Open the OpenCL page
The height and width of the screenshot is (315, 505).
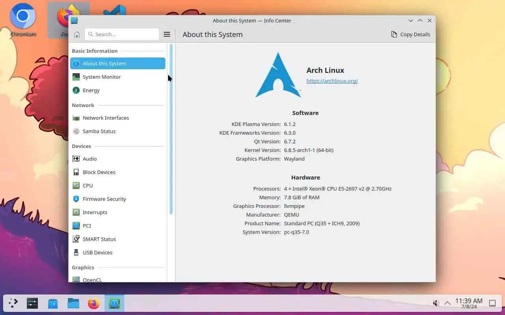(118, 279)
